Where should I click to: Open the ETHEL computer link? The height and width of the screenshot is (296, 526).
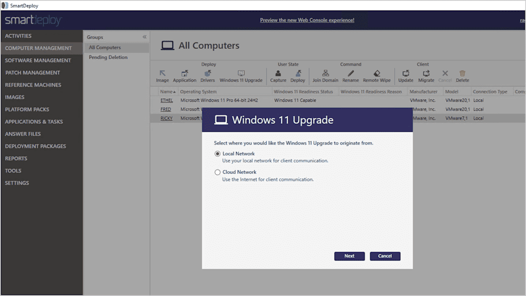coord(166,100)
